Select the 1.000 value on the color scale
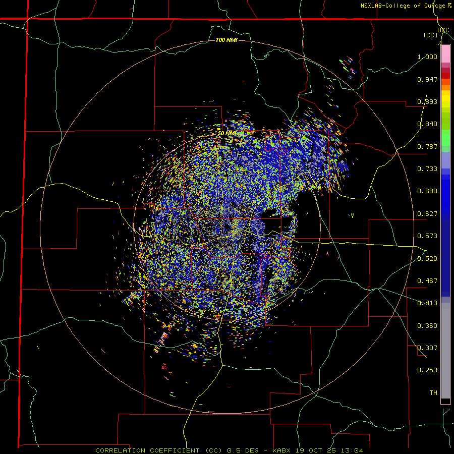Viewport: 454px width, 454px height. [427, 56]
